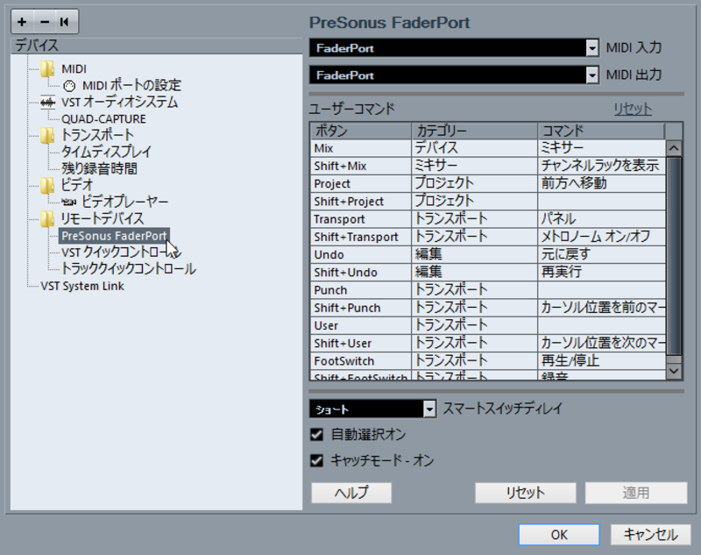Click the 編集 category cell for Undo
This screenshot has height=555, width=701.
pyautogui.click(x=474, y=255)
